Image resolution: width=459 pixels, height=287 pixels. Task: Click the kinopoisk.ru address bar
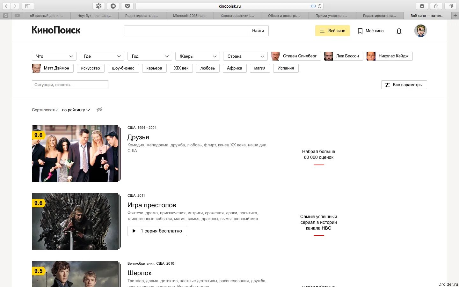point(229,6)
